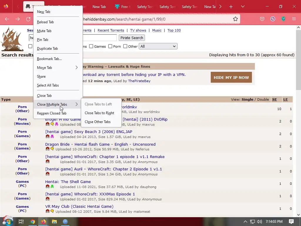The width and height of the screenshot is (301, 226).
Task: Choose New Tab in the context menu
Action: click(58, 12)
